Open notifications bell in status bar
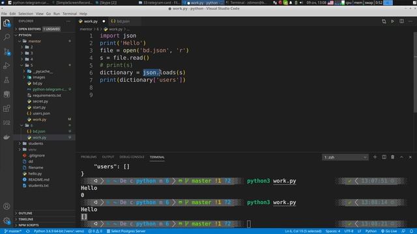Screen dimensions: 417x234 click(411, 231)
